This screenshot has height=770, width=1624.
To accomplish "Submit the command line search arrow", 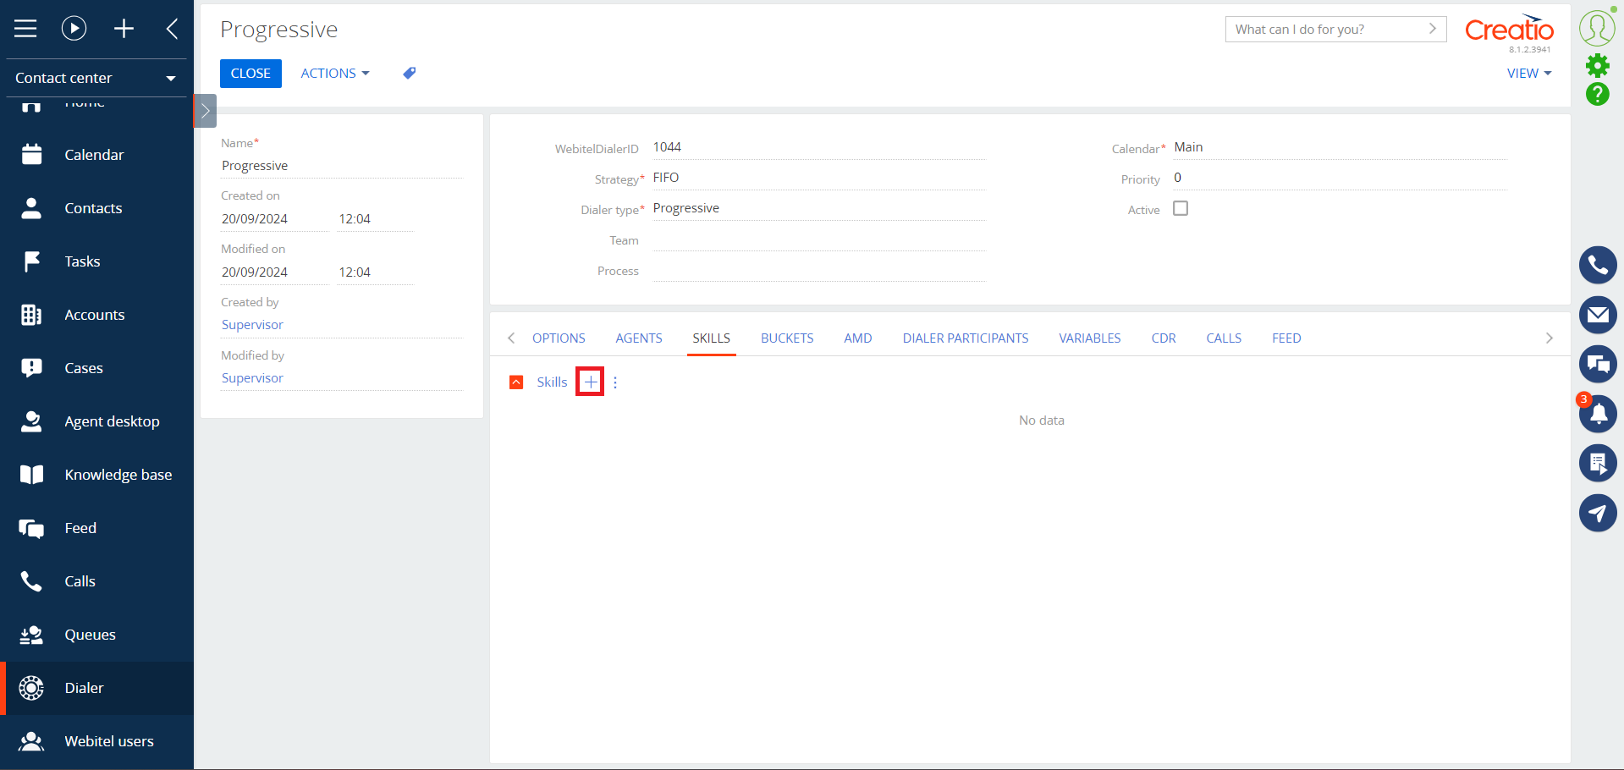I will 1432,29.
